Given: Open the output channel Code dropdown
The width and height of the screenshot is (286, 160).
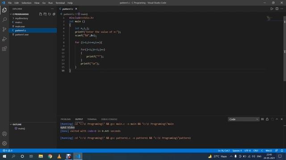Looking at the screenshot, I should click(x=244, y=119).
